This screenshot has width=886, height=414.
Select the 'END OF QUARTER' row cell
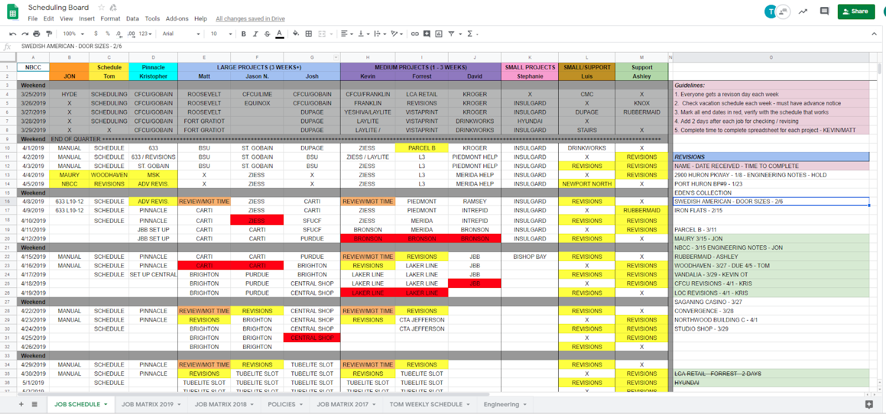tap(354, 139)
